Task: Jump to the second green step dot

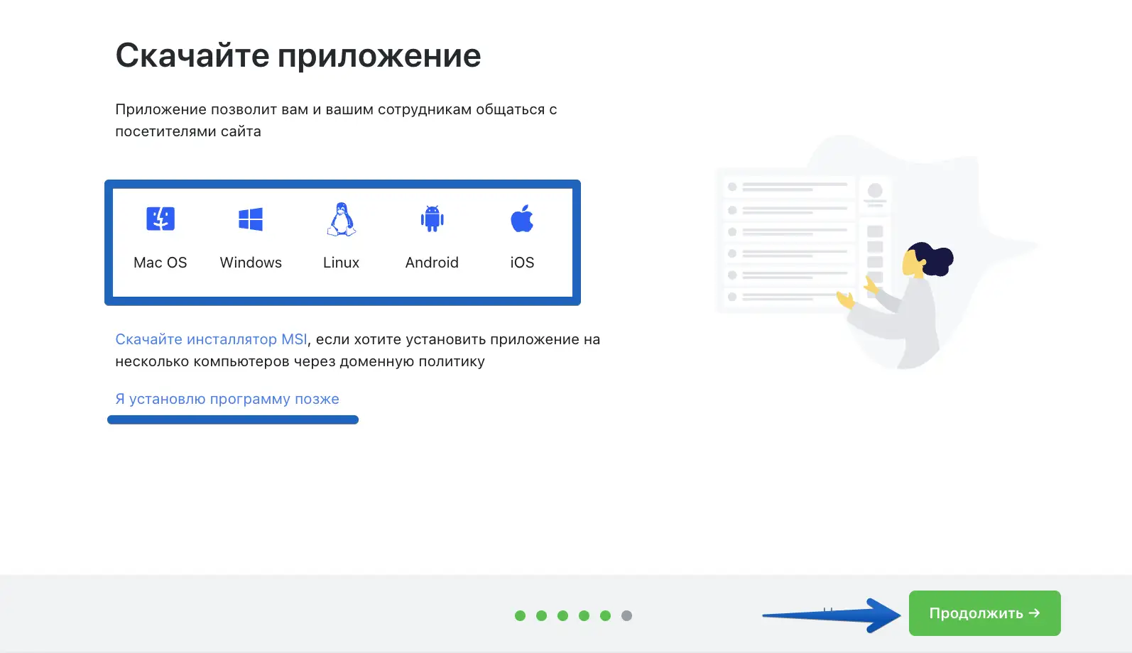Action: point(541,615)
